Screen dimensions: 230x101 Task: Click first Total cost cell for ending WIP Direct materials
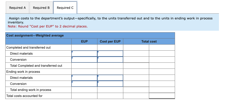coord(136,78)
